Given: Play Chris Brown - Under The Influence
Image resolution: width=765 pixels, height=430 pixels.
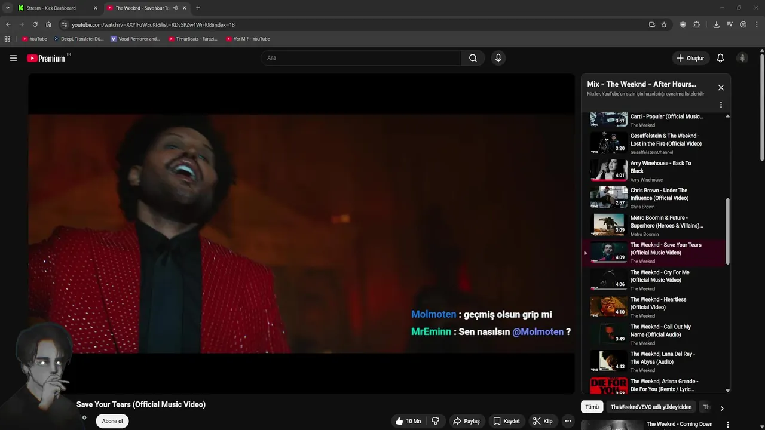Looking at the screenshot, I should [x=655, y=198].
